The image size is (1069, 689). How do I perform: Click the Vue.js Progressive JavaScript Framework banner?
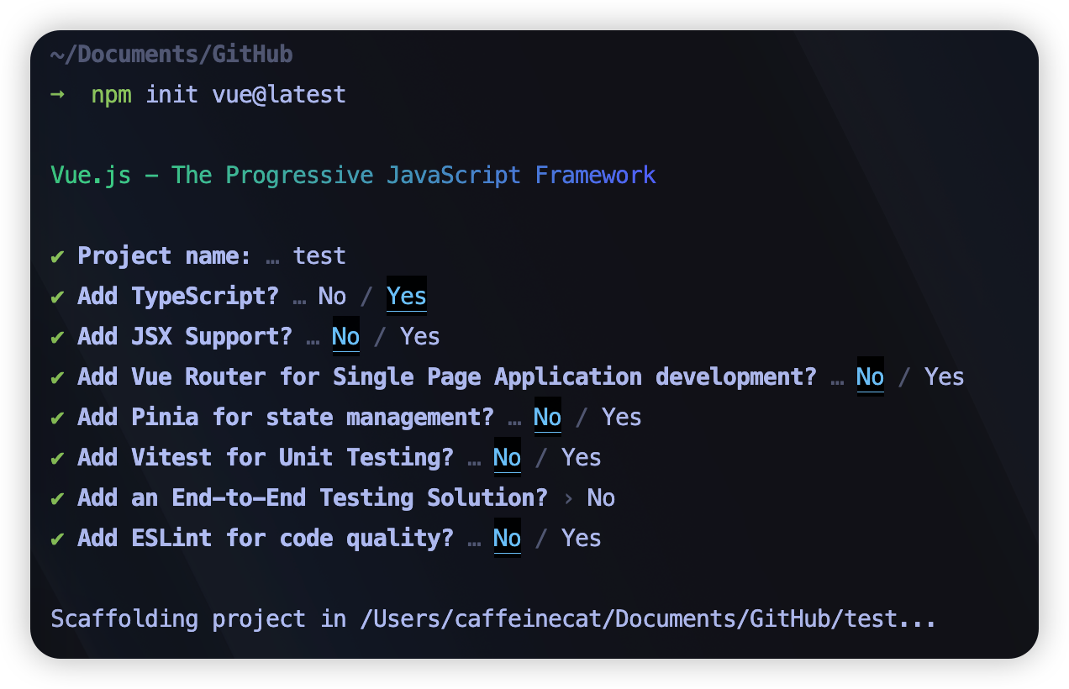[353, 175]
